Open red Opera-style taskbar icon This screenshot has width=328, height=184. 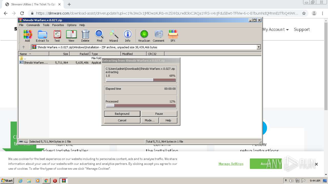[55, 181]
